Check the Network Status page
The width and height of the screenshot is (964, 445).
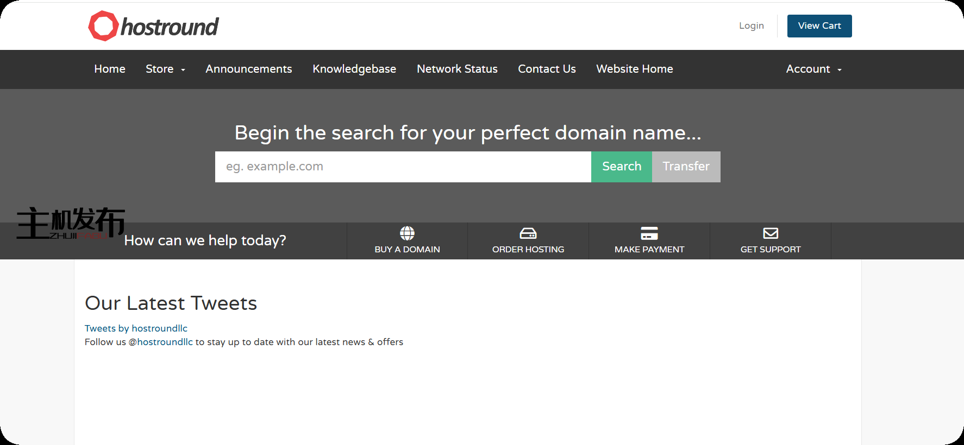pyautogui.click(x=457, y=69)
